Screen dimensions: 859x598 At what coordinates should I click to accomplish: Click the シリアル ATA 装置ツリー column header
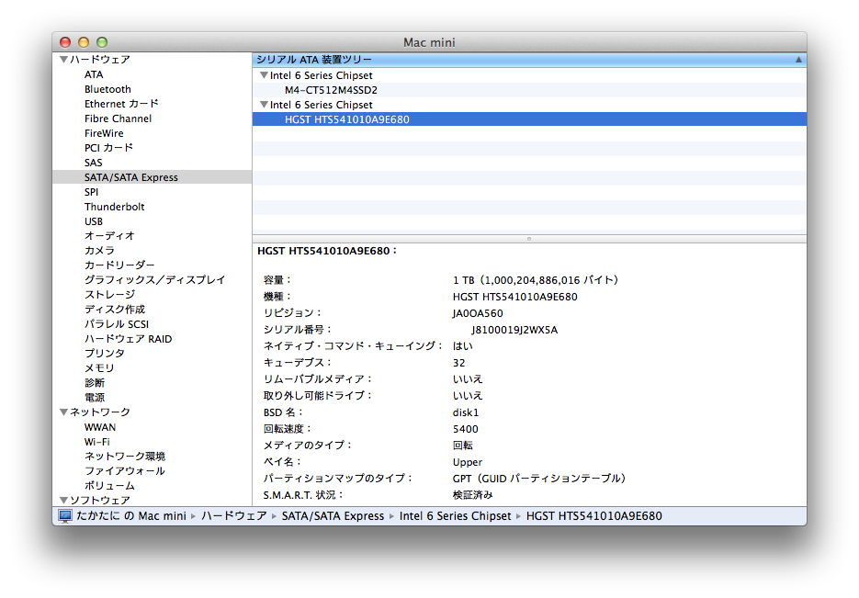point(529,60)
